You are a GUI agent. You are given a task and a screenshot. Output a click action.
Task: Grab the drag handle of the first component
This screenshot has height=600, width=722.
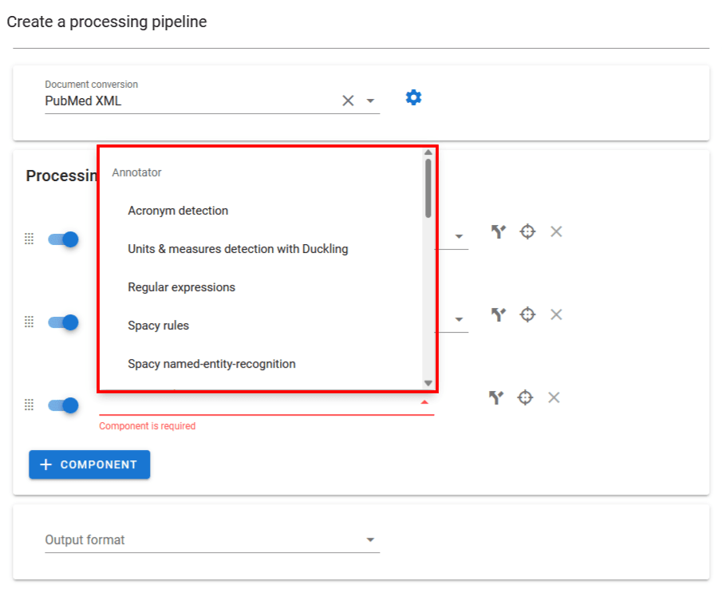tap(29, 239)
